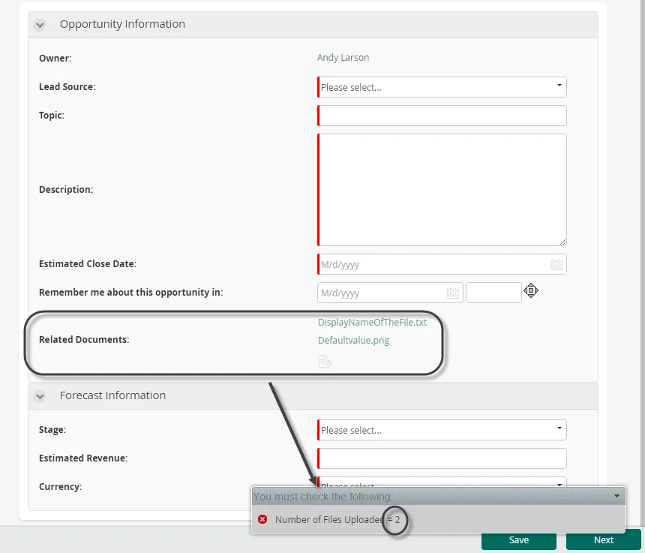Screen dimensions: 645x553
Task: Click the Remember me date field
Action: pyautogui.click(x=390, y=293)
